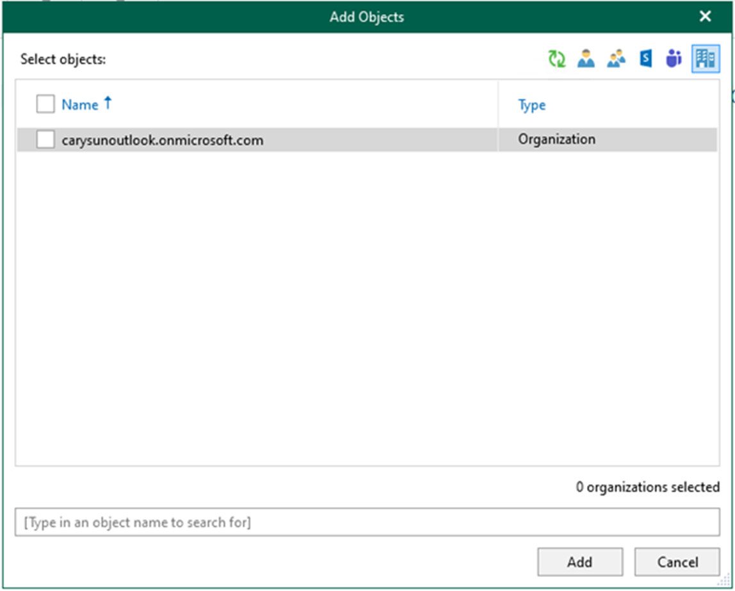Screen dimensions: 735x591
Task: Toggle organizations building icon filter
Action: [706, 59]
